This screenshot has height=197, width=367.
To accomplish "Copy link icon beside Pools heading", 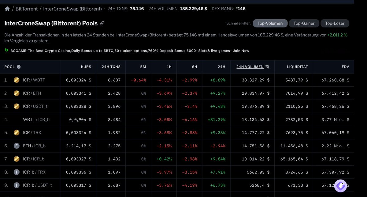I will (x=102, y=23).
